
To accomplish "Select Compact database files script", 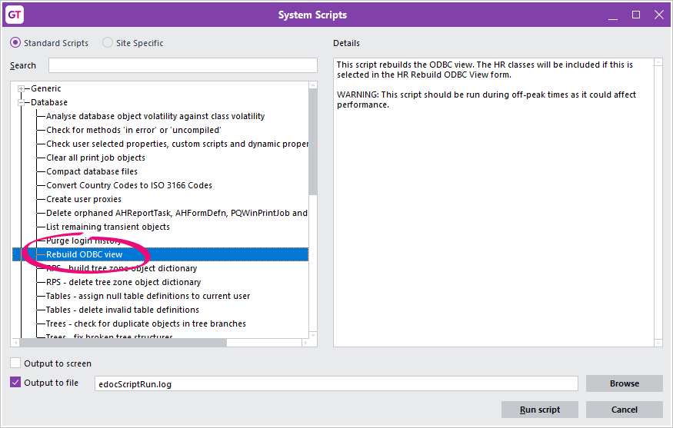I will tap(92, 171).
